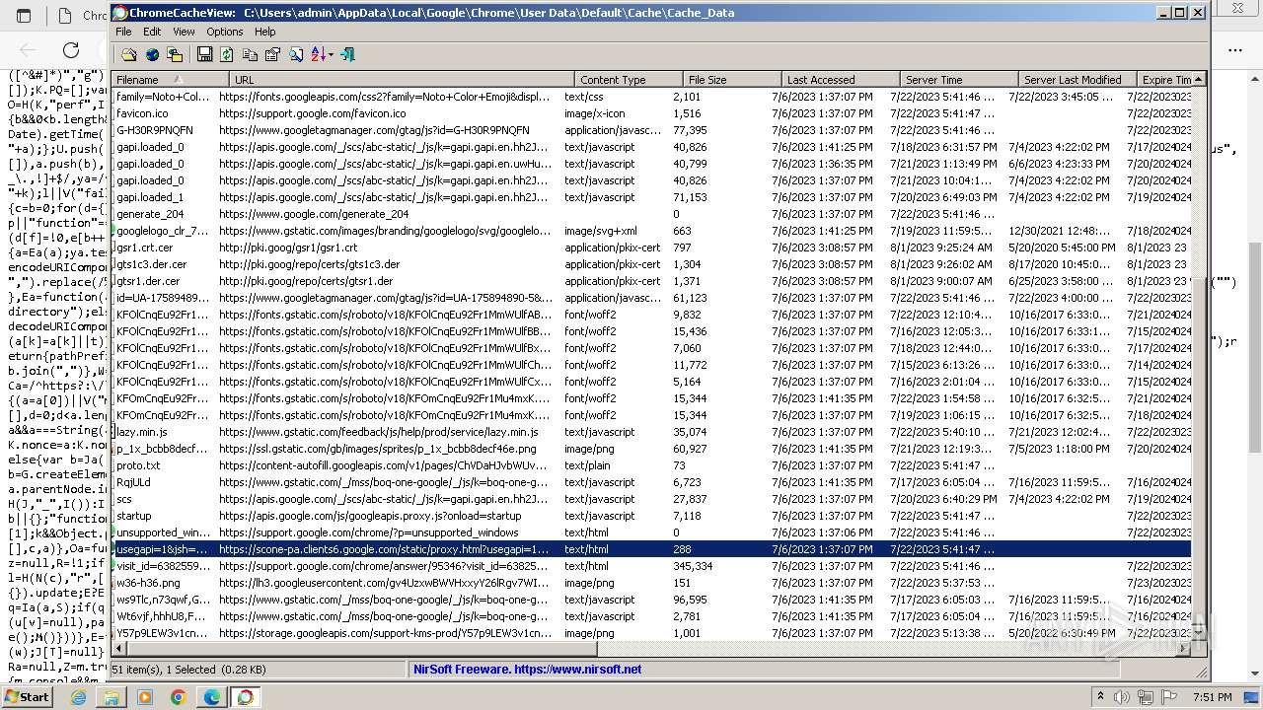Click the Save Selected Items floppy icon
Screen dimensions: 1263x710
click(204, 55)
